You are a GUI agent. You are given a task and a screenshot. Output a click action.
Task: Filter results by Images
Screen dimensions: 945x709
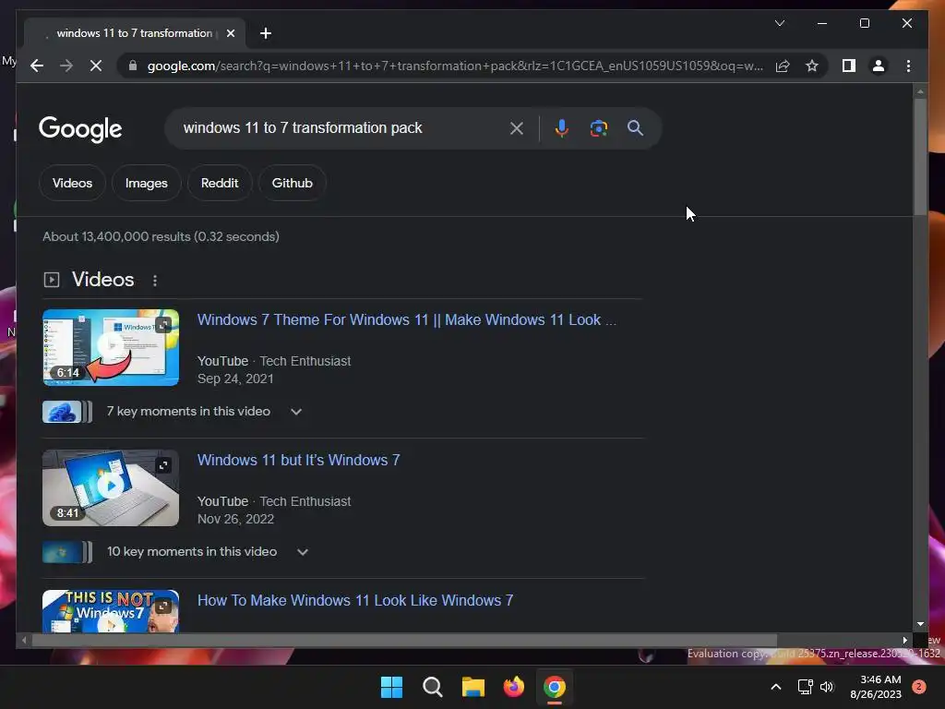(x=147, y=183)
